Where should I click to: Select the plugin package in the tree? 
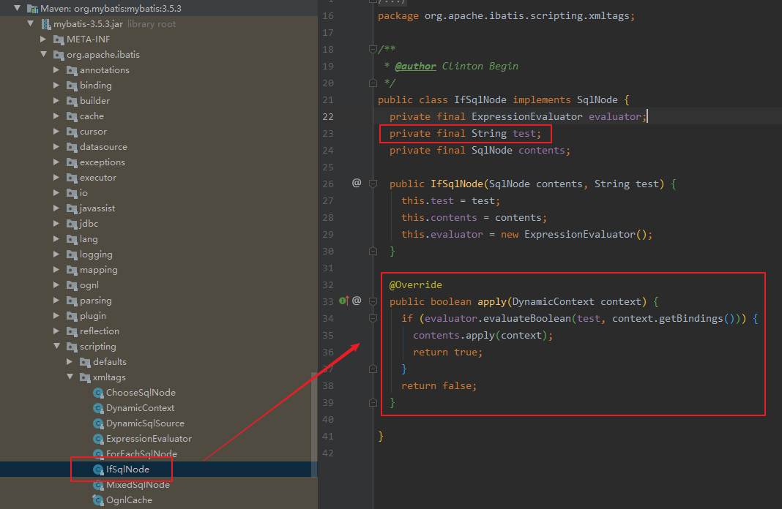click(93, 316)
